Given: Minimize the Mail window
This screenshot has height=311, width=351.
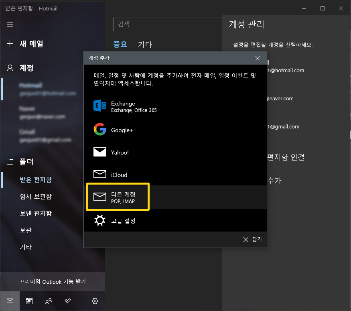Looking at the screenshot, I should pyautogui.click(x=304, y=8).
